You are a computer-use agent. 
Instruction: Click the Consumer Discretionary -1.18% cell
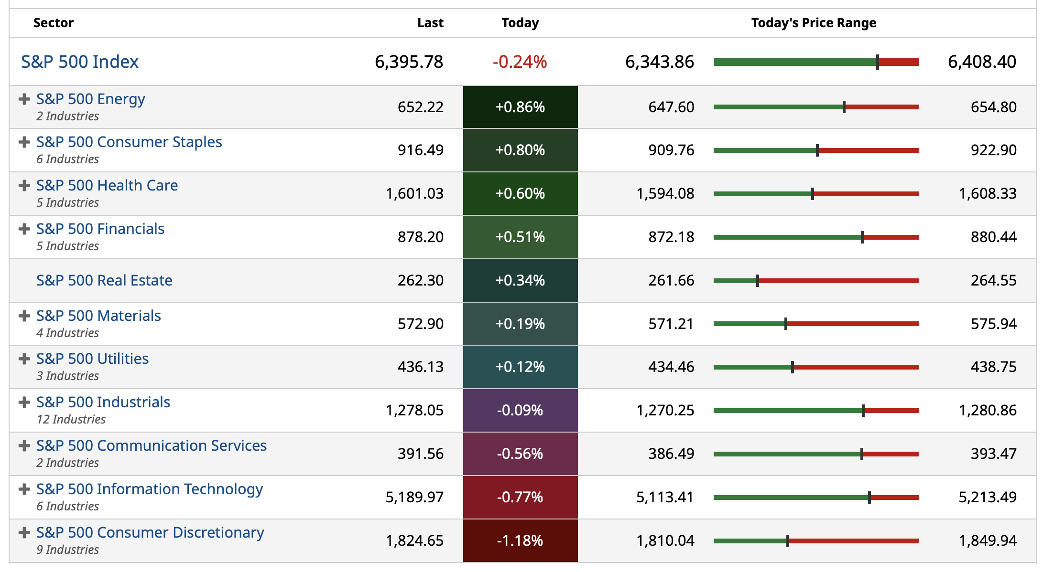[x=520, y=540]
